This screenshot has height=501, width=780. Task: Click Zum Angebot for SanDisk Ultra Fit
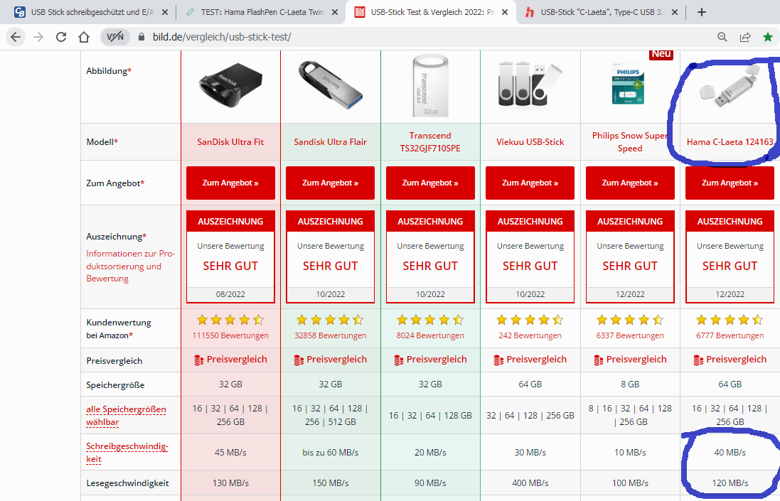coord(230,183)
